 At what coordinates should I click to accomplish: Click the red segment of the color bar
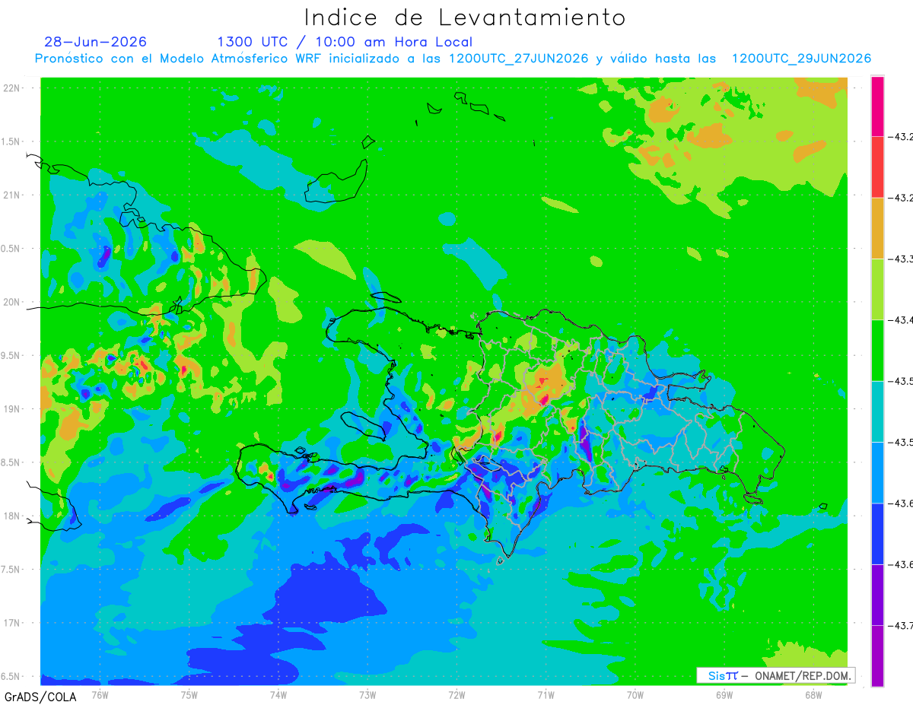click(x=877, y=167)
